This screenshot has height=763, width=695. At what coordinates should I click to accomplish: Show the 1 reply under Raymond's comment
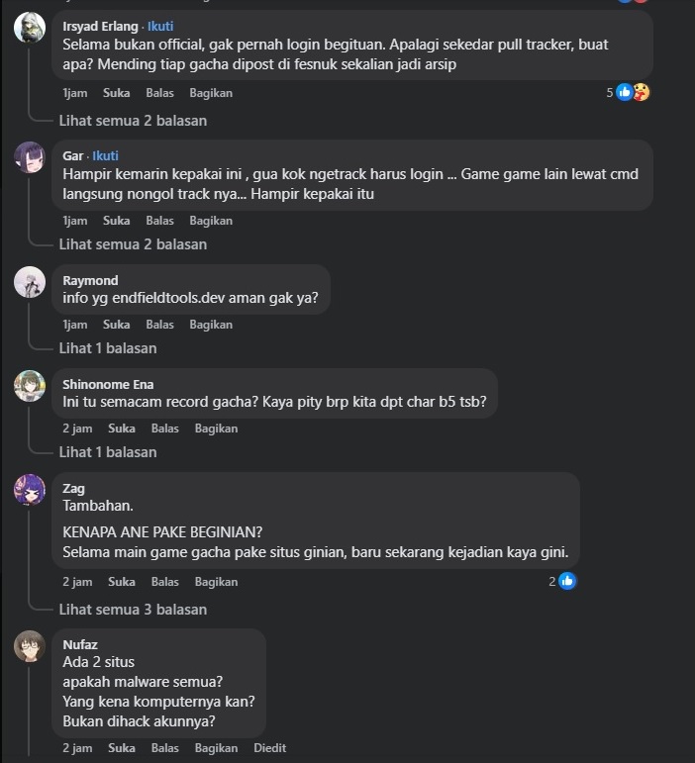[107, 348]
